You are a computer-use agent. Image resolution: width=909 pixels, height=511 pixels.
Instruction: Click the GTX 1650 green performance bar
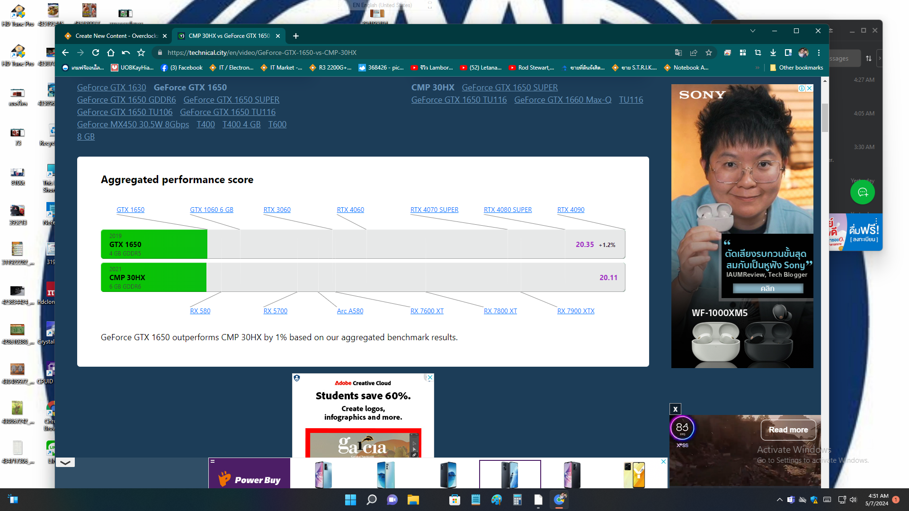pos(154,244)
